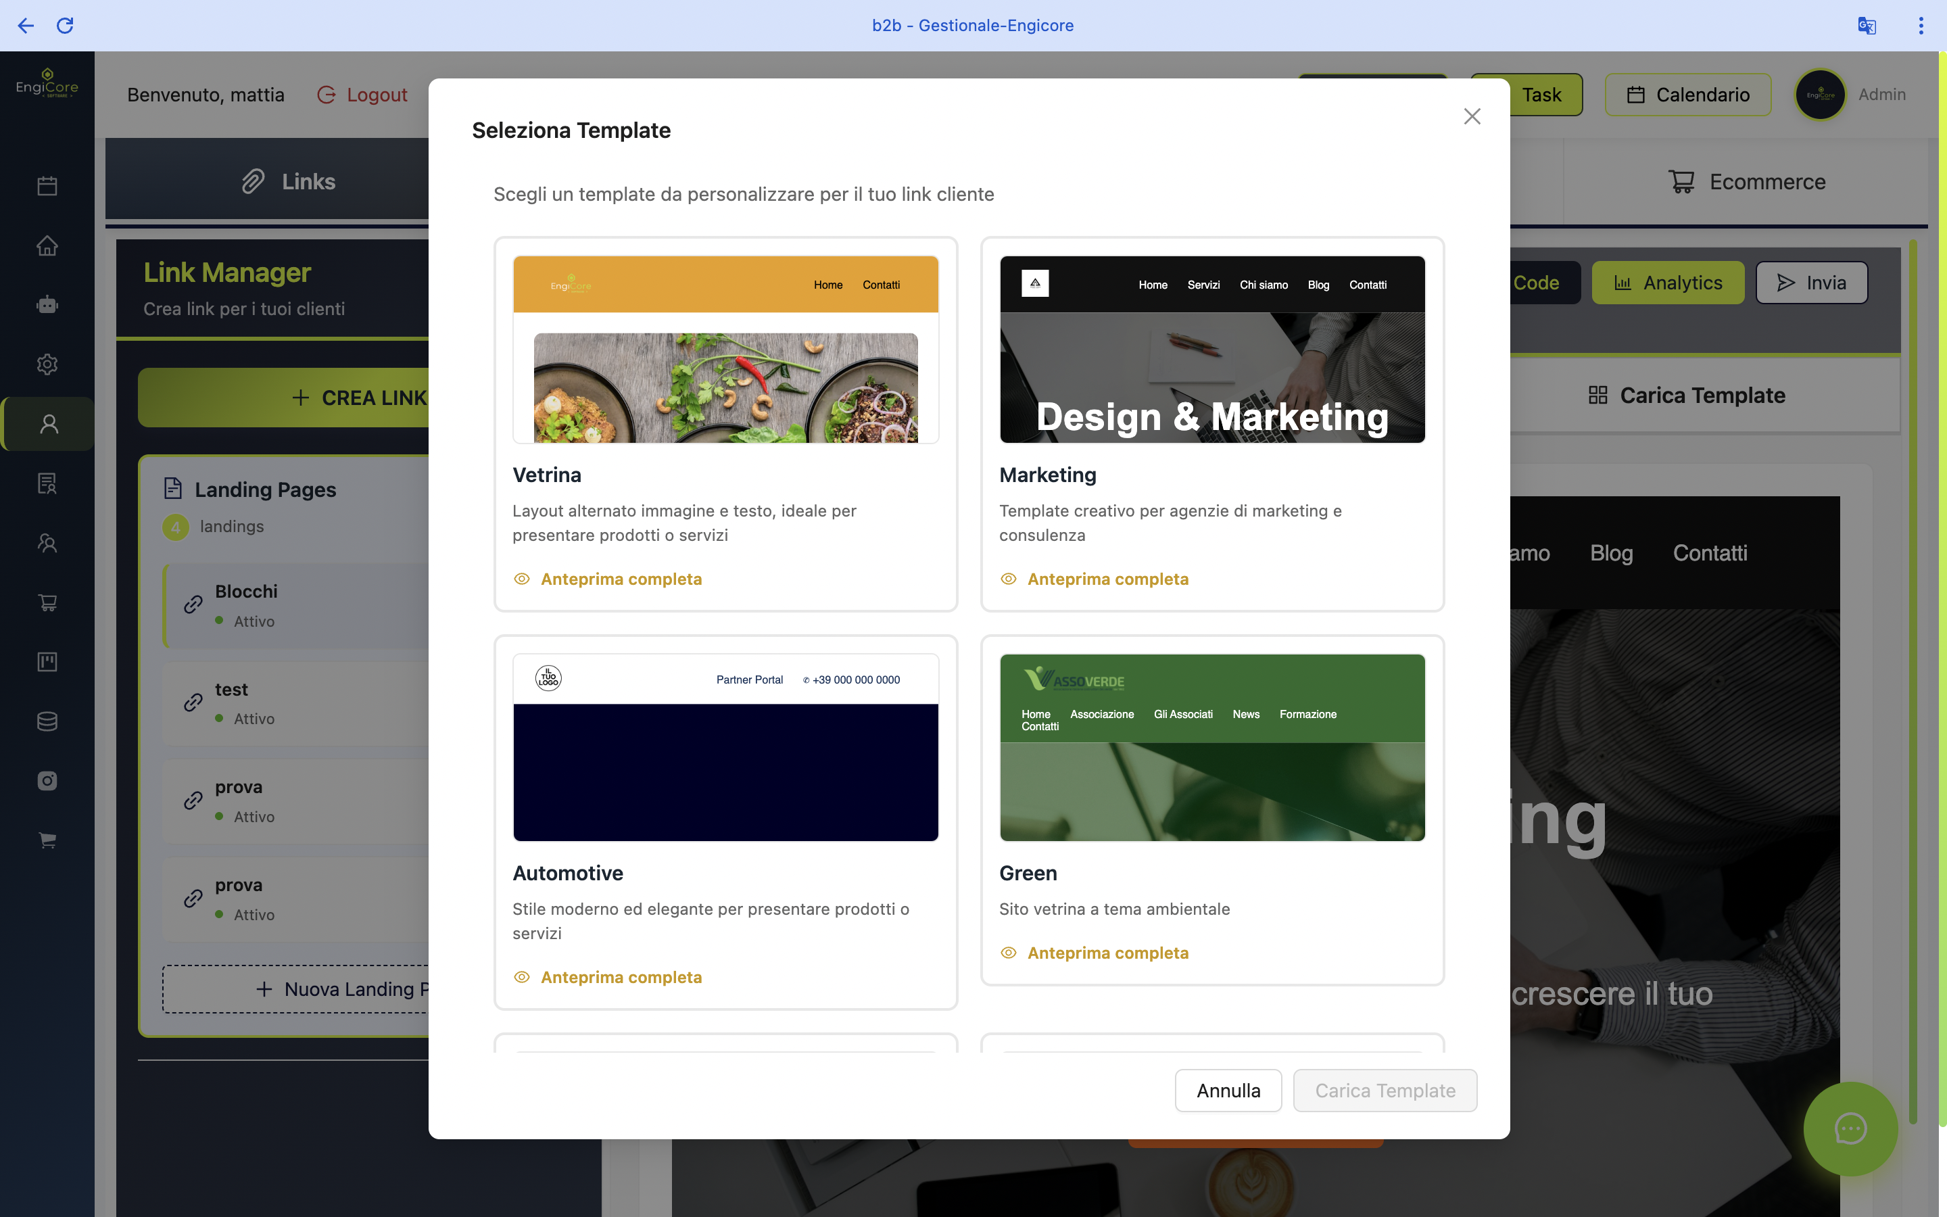
Task: Open the certificate document icon in the sidebar
Action: (47, 483)
